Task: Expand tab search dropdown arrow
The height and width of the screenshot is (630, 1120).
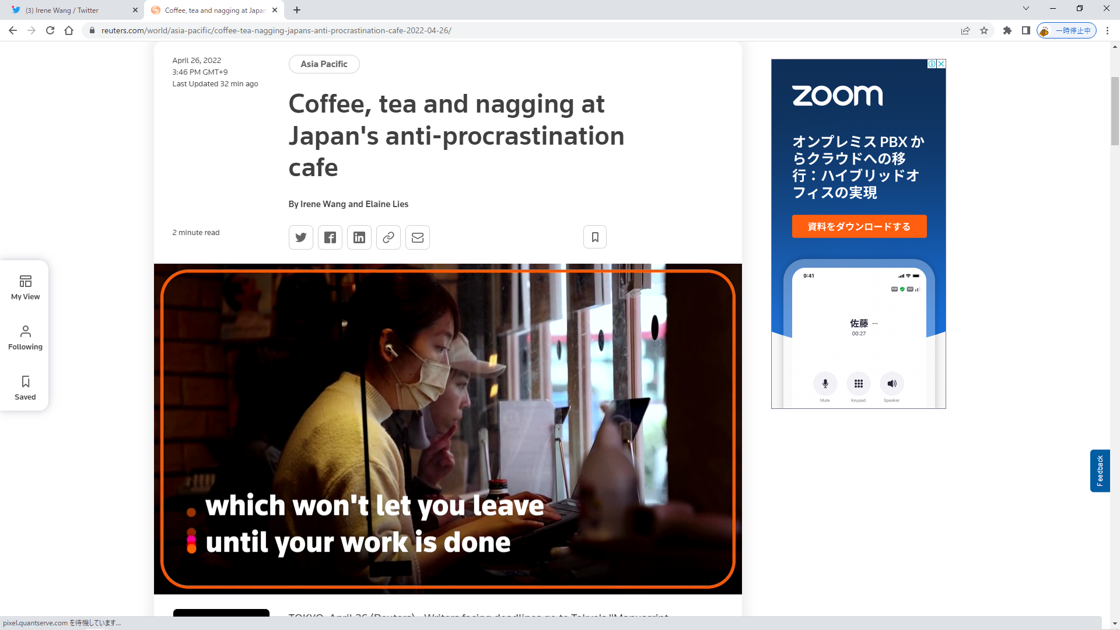Action: click(1026, 9)
